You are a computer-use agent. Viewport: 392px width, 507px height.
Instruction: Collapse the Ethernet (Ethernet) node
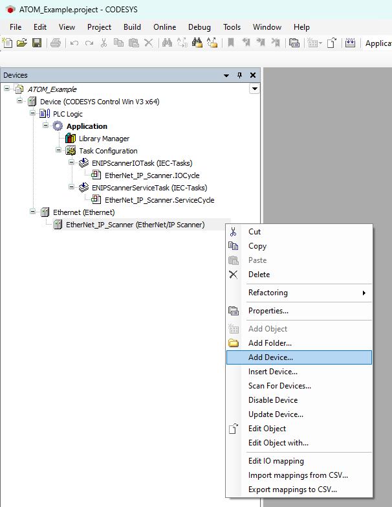(32, 211)
